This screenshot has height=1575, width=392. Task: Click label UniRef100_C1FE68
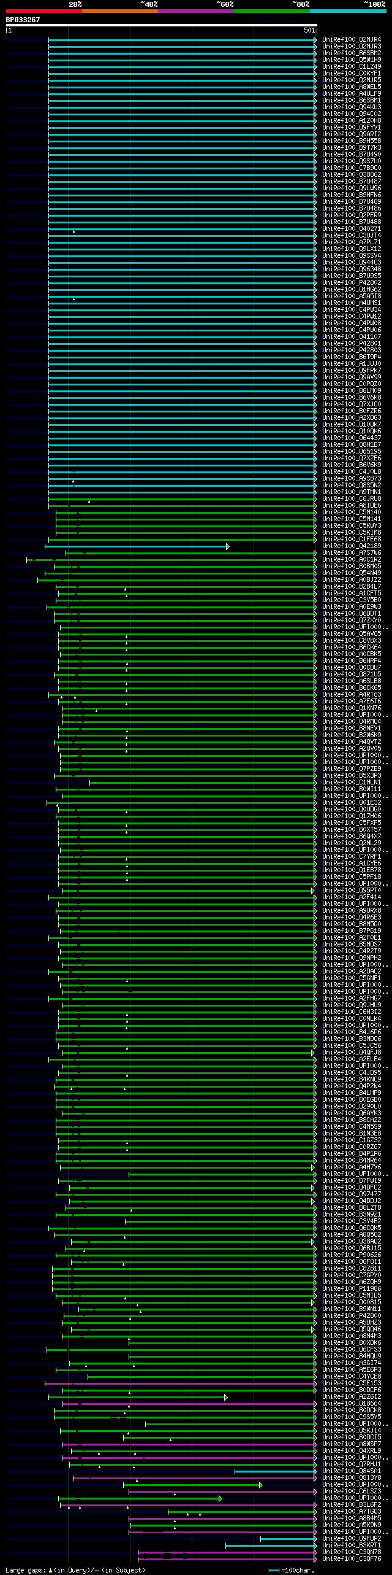[x=352, y=540]
